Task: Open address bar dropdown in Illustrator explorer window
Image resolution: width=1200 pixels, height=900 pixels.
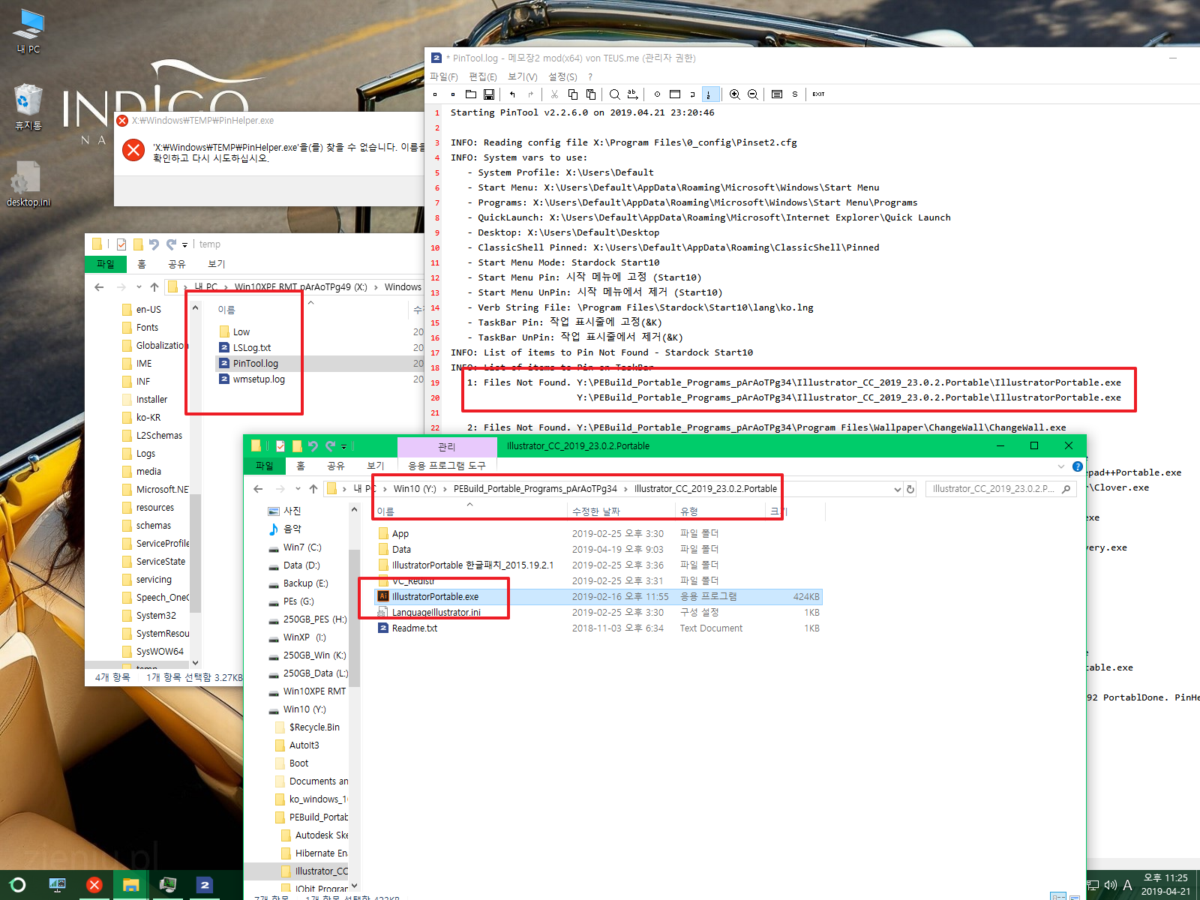Action: tap(897, 489)
